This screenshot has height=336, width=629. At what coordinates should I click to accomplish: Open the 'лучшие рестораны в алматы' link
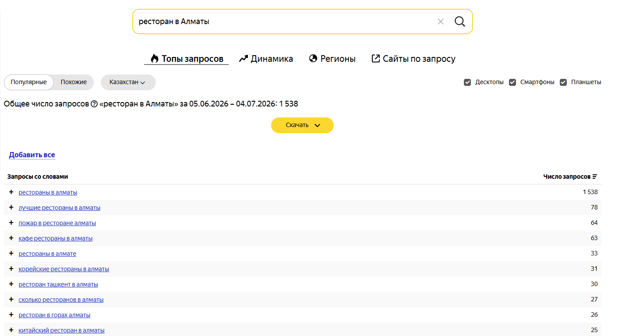click(59, 208)
